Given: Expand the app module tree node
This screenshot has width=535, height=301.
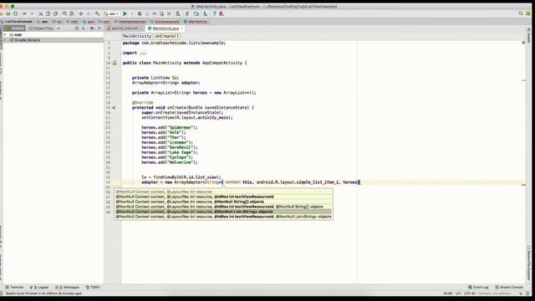Looking at the screenshot, I should tap(5, 35).
